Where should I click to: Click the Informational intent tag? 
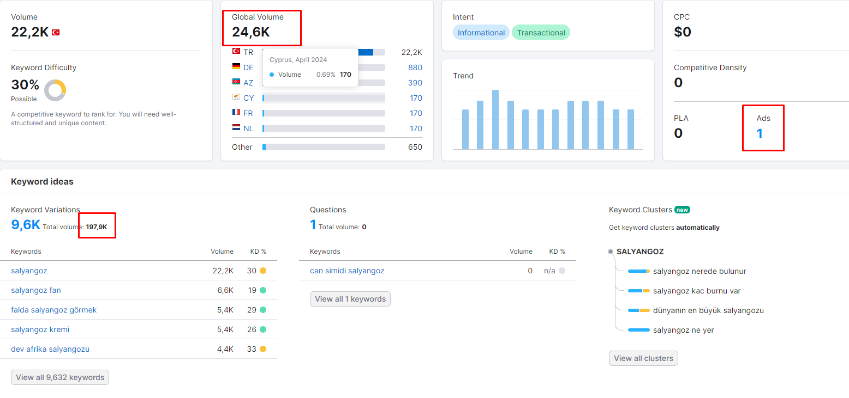click(x=481, y=33)
